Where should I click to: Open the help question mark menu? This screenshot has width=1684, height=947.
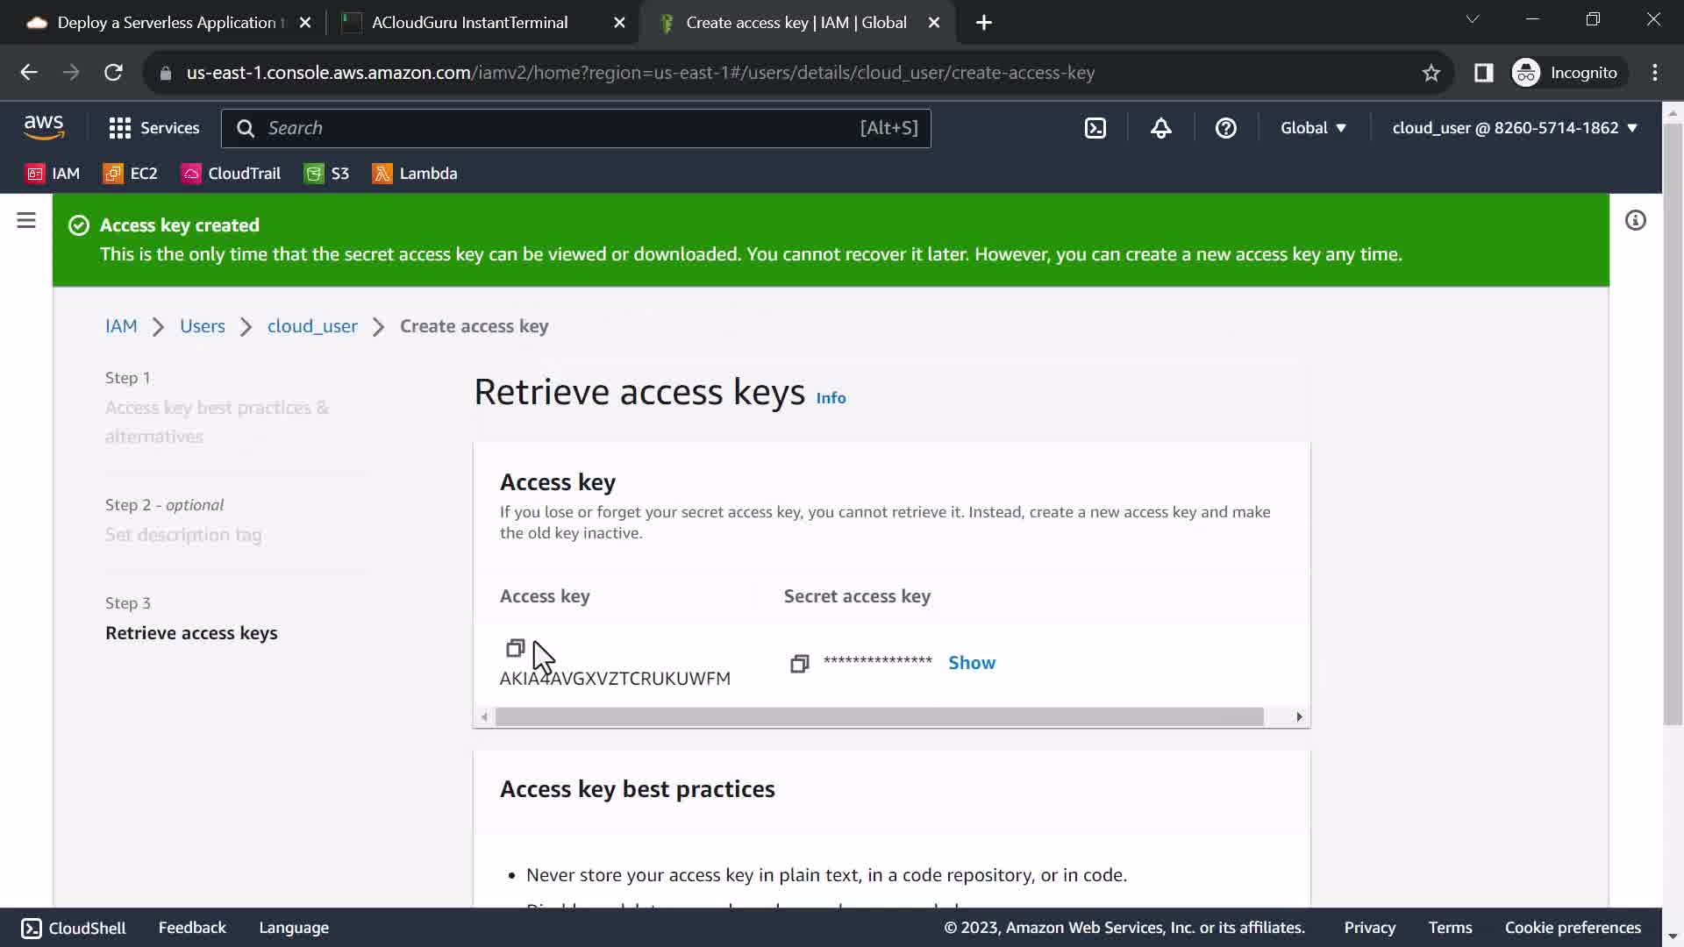[x=1225, y=128]
